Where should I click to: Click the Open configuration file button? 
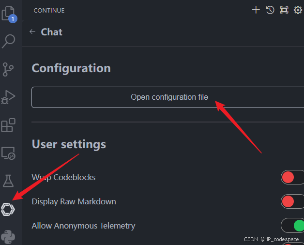pos(169,97)
